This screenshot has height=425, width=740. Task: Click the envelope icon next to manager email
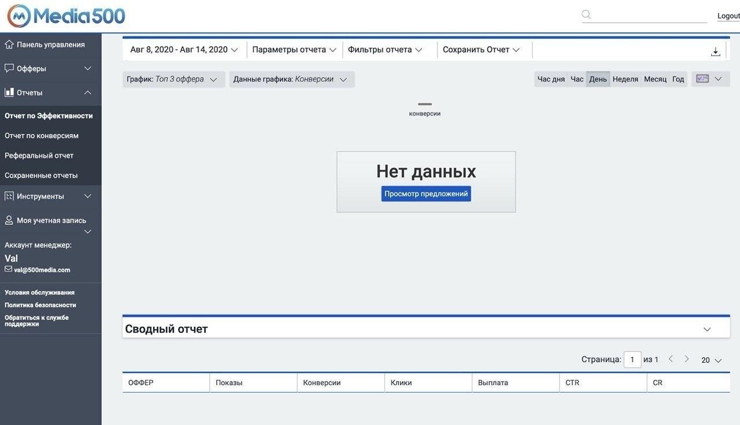coord(8,269)
